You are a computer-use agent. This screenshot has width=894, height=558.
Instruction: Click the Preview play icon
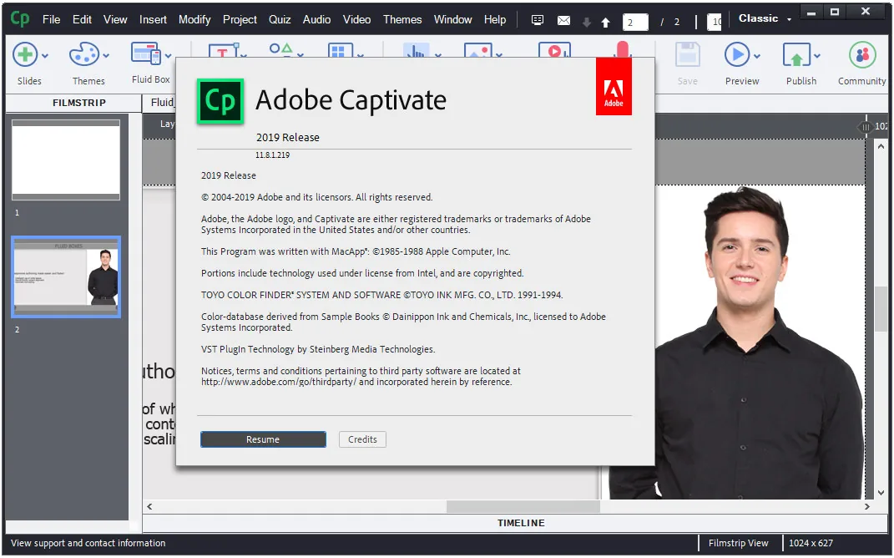(736, 55)
